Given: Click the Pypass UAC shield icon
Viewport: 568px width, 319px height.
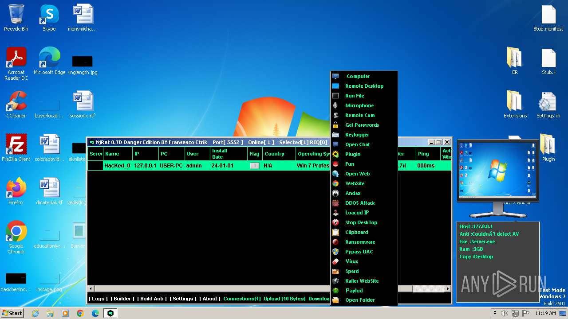Looking at the screenshot, I should (335, 252).
